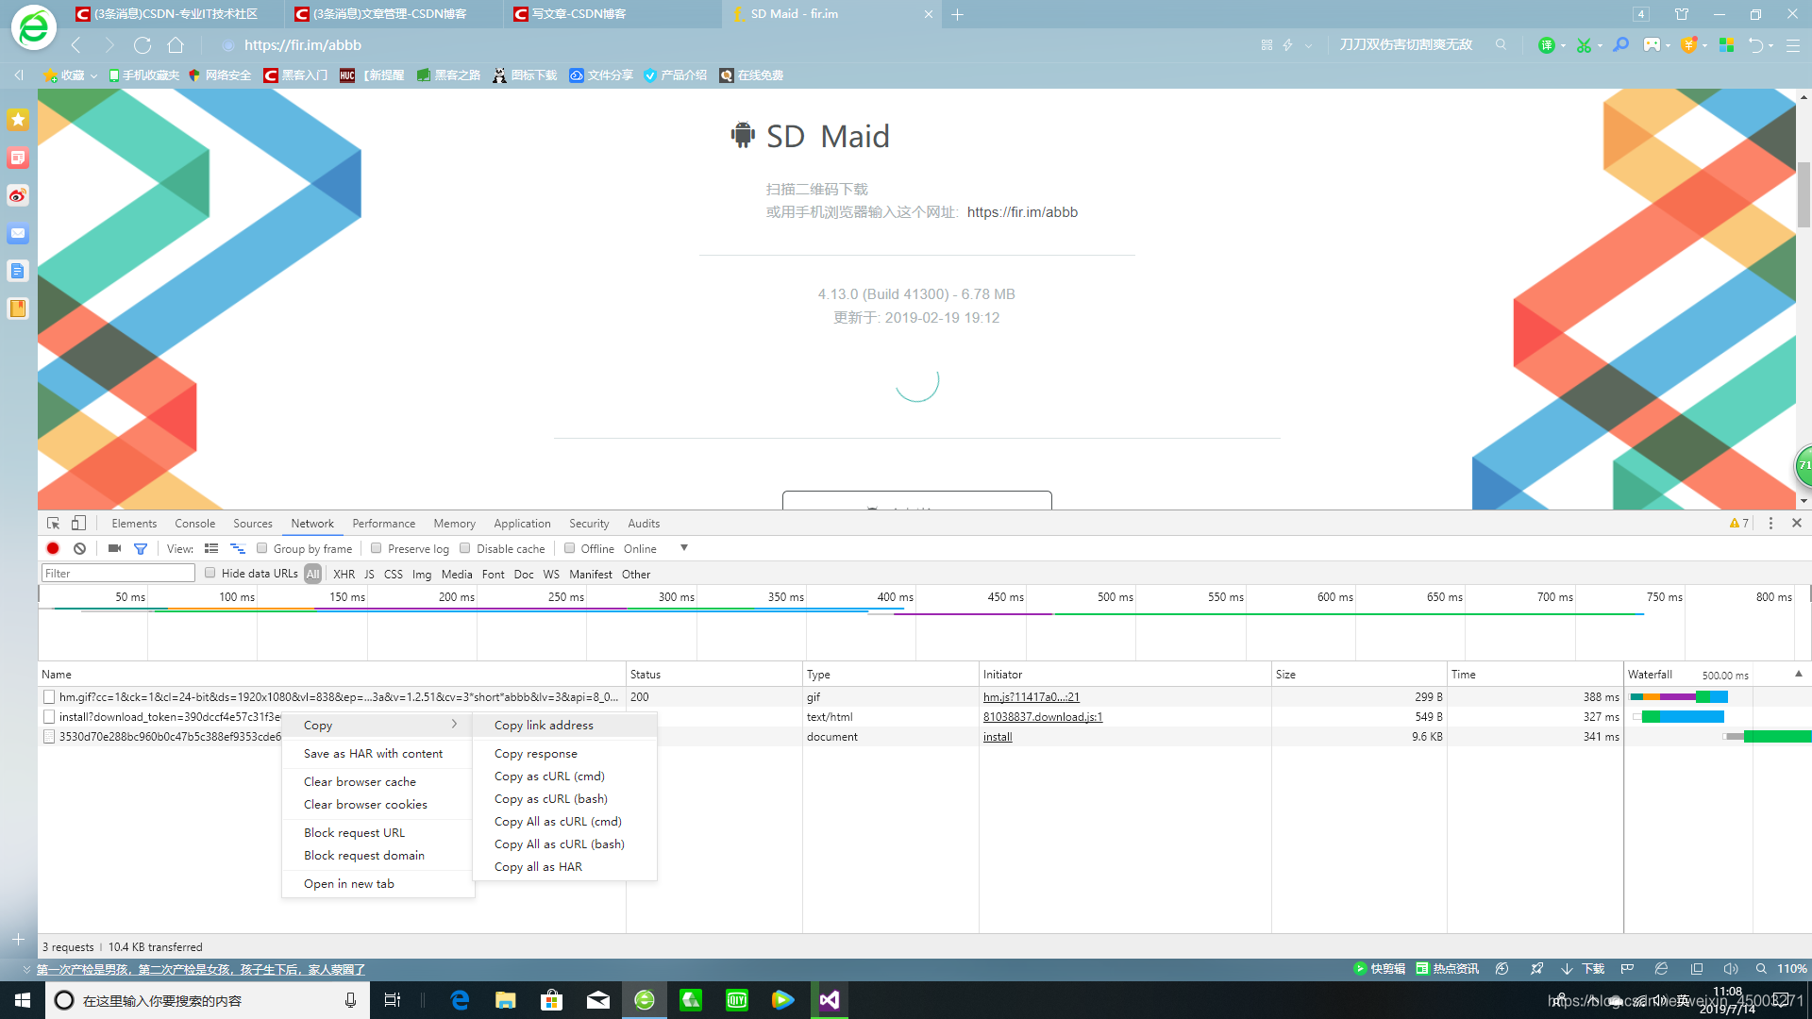Open the 81038837.download.js initiator link
This screenshot has height=1019, width=1812.
pyautogui.click(x=1042, y=717)
